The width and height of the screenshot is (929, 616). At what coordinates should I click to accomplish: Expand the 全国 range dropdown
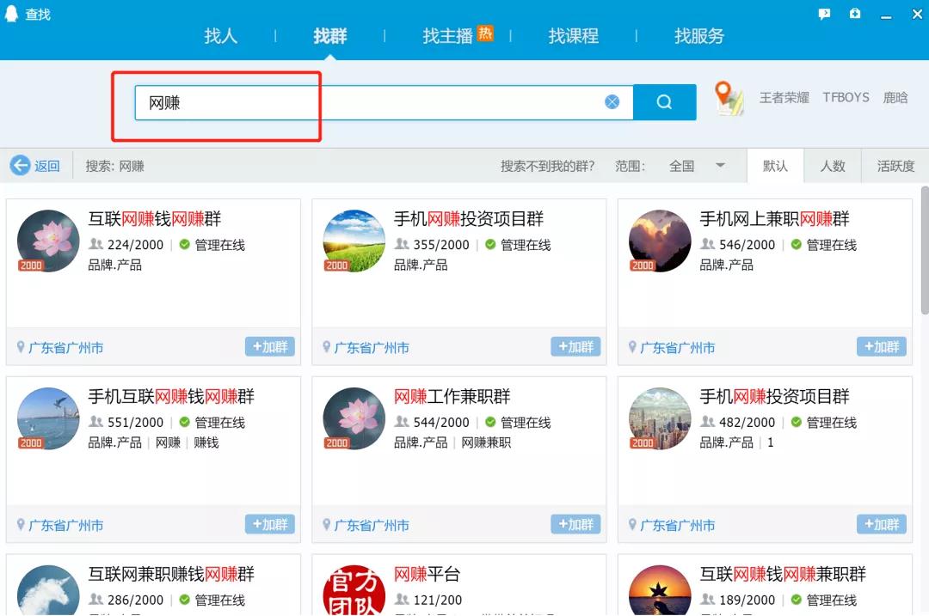click(x=720, y=166)
